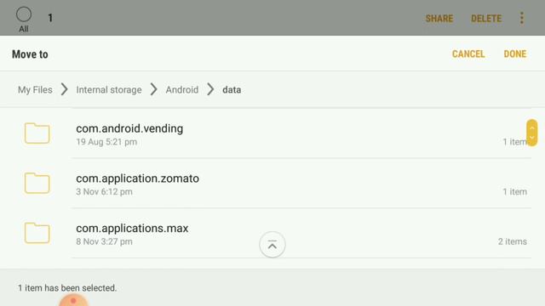The width and height of the screenshot is (545, 306).
Task: Select com.application.zomato folder name
Action: [x=138, y=178]
